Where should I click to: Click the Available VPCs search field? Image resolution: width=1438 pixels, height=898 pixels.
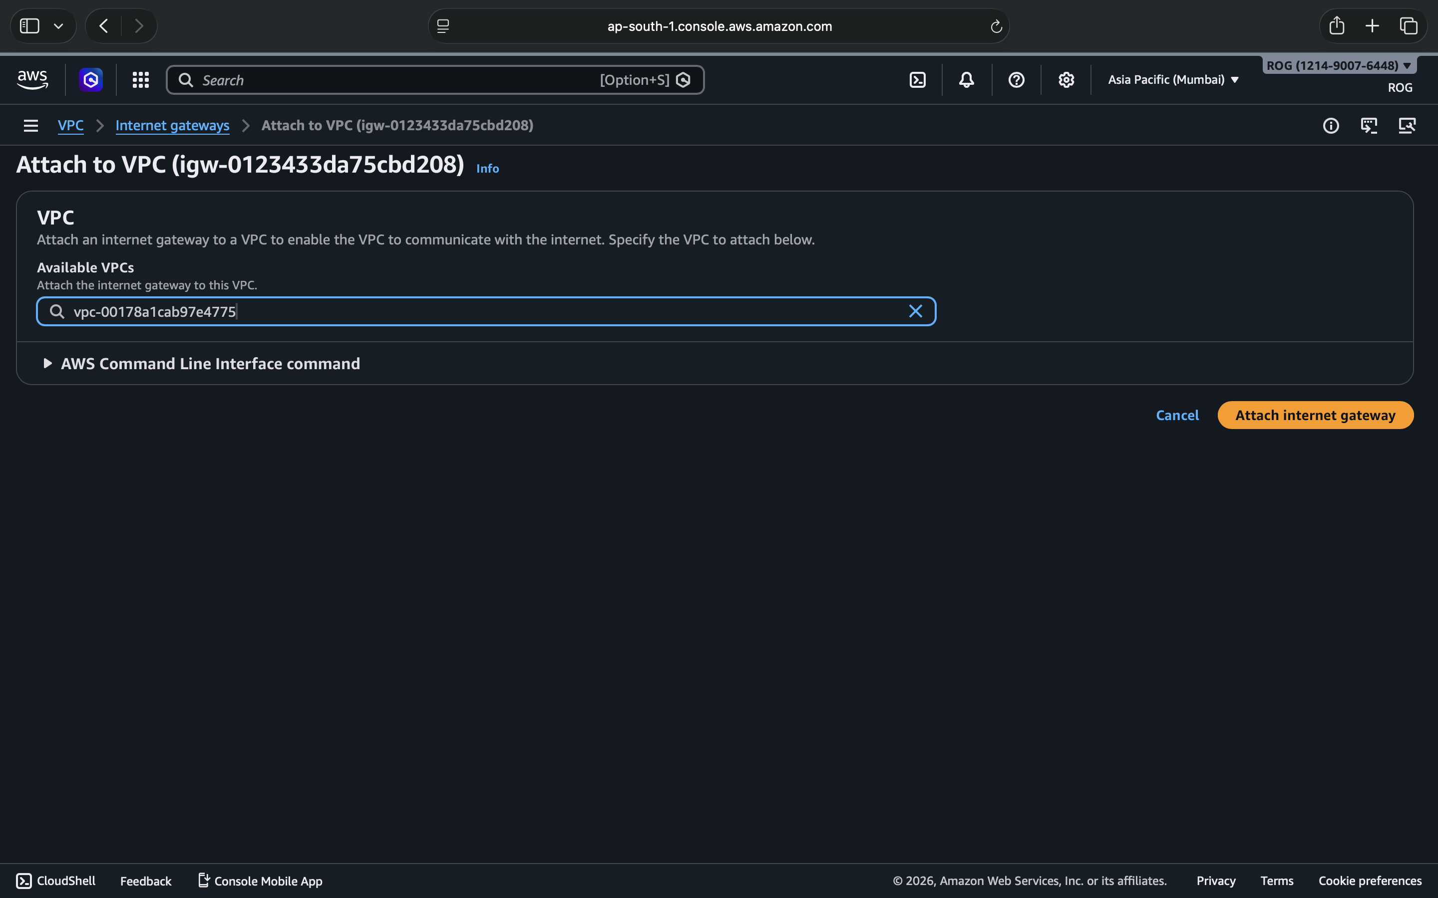click(x=475, y=311)
